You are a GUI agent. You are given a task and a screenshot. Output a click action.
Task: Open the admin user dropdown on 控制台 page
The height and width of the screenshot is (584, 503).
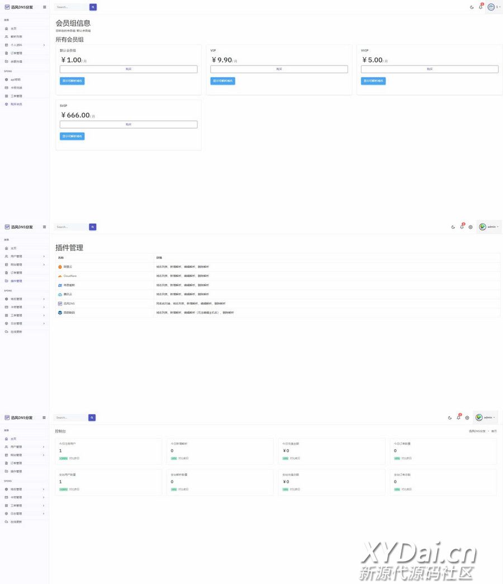pyautogui.click(x=485, y=417)
